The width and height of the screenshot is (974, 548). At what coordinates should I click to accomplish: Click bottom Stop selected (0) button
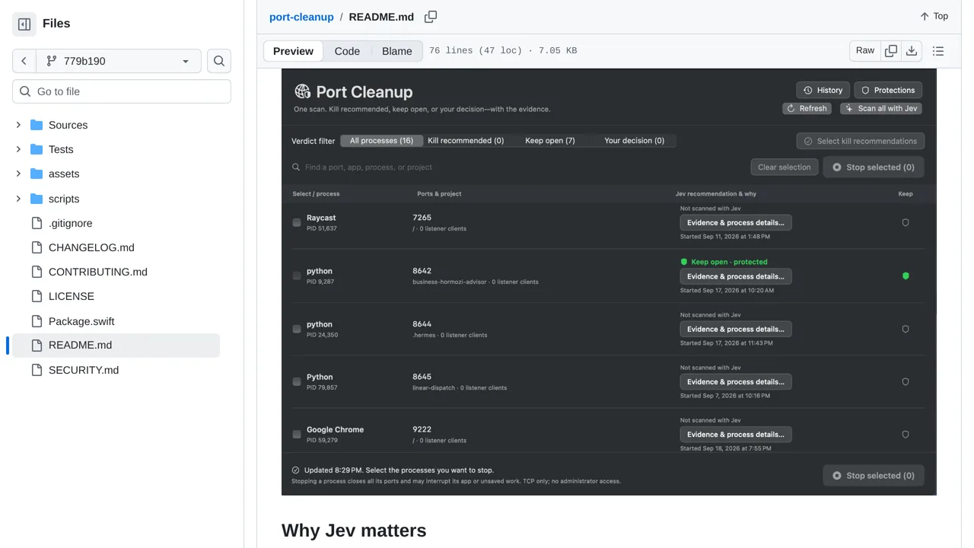[x=874, y=476]
